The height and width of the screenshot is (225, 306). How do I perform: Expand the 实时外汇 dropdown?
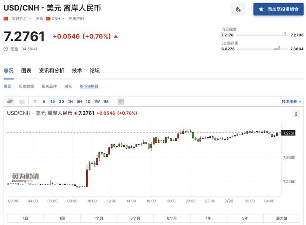tap(30, 19)
